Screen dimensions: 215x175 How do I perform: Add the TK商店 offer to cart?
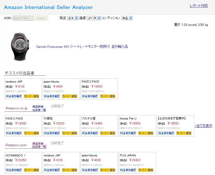(x=70, y=133)
